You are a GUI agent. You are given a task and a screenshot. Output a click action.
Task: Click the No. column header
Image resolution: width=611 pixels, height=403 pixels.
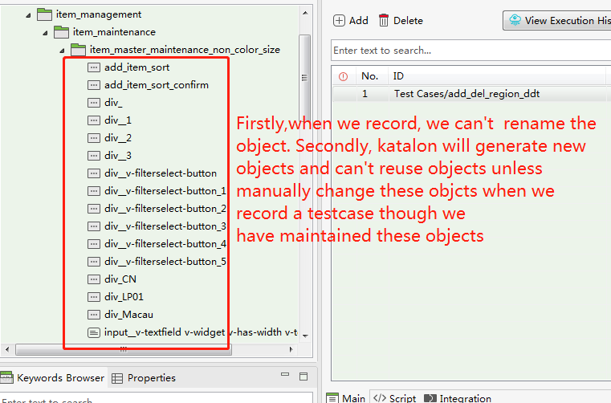click(372, 76)
